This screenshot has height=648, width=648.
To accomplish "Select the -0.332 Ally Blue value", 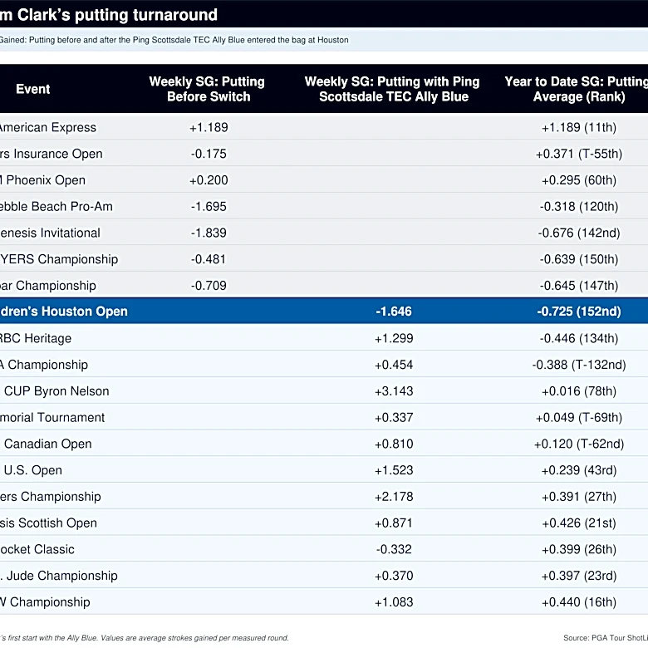I will click(x=394, y=550).
